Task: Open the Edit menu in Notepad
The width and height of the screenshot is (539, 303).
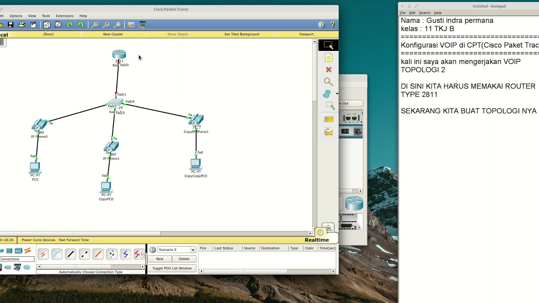Action: coord(412,13)
